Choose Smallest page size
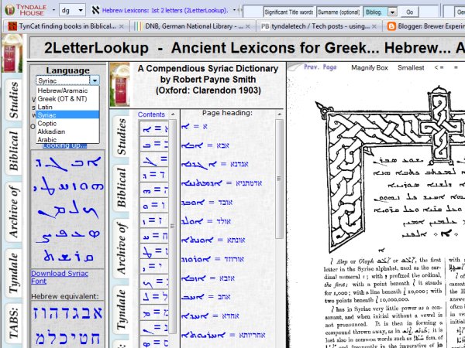This screenshot has width=465, height=348. click(411, 67)
